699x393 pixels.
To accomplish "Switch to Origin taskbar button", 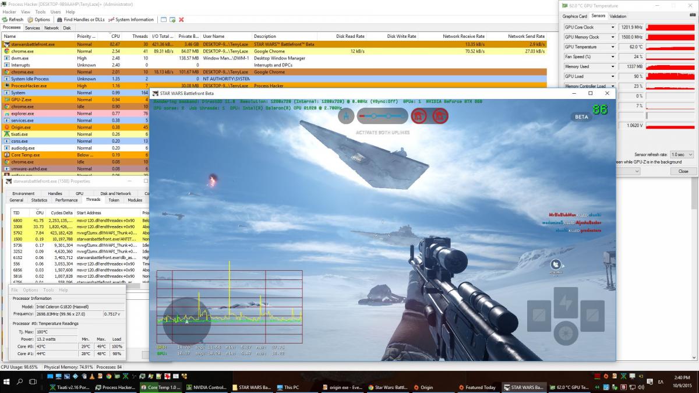I will coord(433,387).
